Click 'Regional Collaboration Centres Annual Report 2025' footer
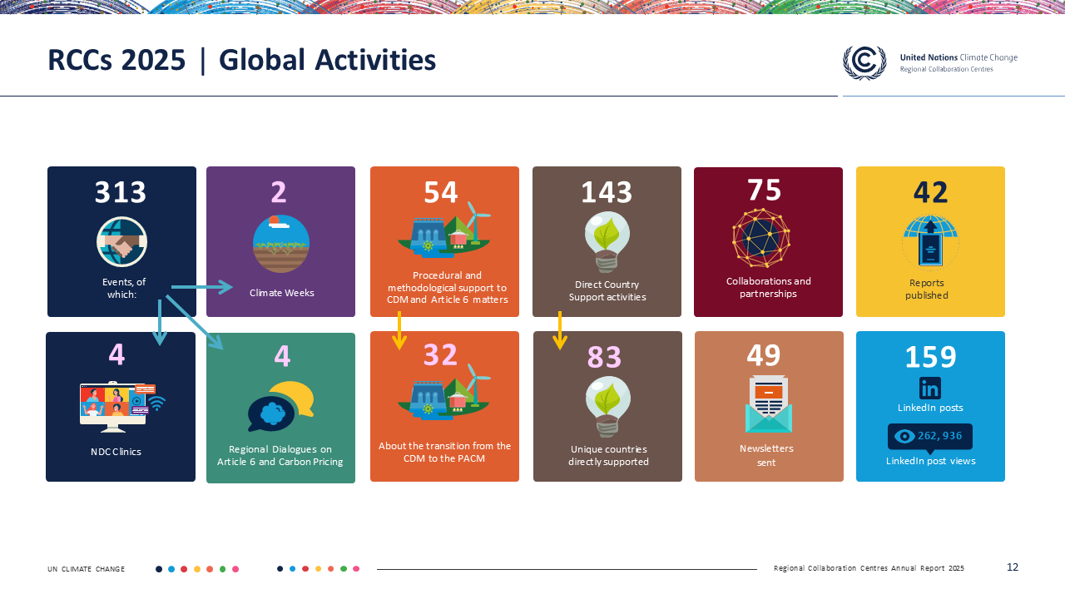1065x599 pixels. coord(869,568)
